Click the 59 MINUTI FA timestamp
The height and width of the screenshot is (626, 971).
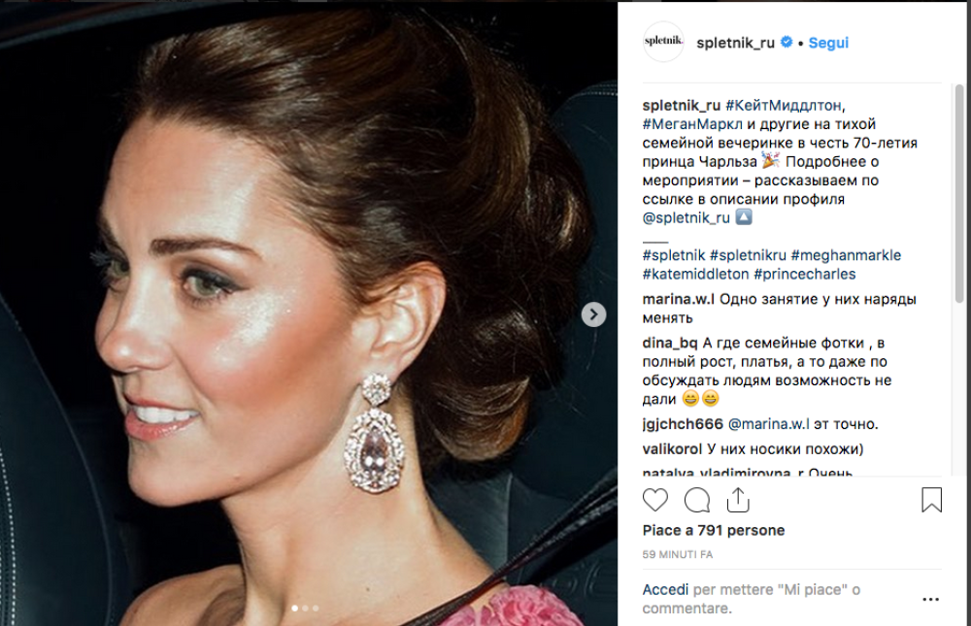678,554
